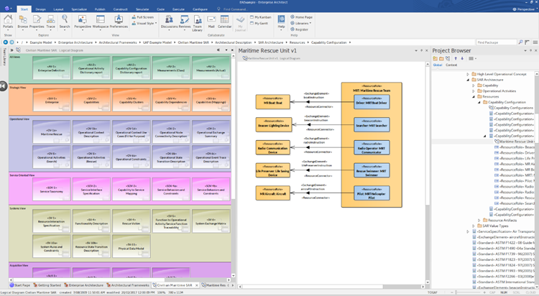Viewport: 539px width, 296px height.
Task: Click New Diagram icon in Project Browser toolbar
Action: [448, 58]
